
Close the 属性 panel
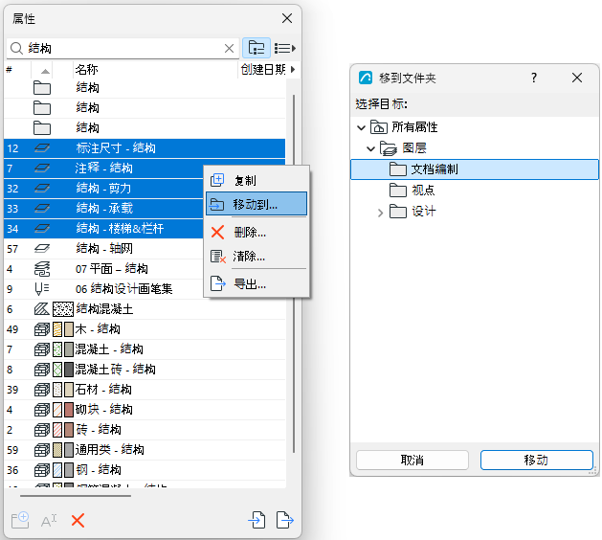[x=287, y=18]
